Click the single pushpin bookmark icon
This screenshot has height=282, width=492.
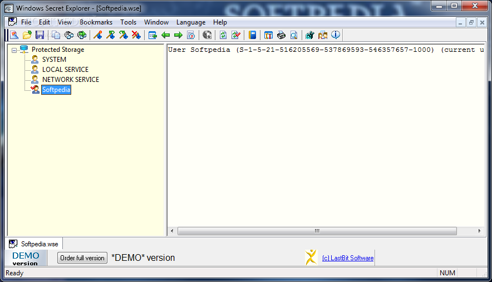point(98,35)
